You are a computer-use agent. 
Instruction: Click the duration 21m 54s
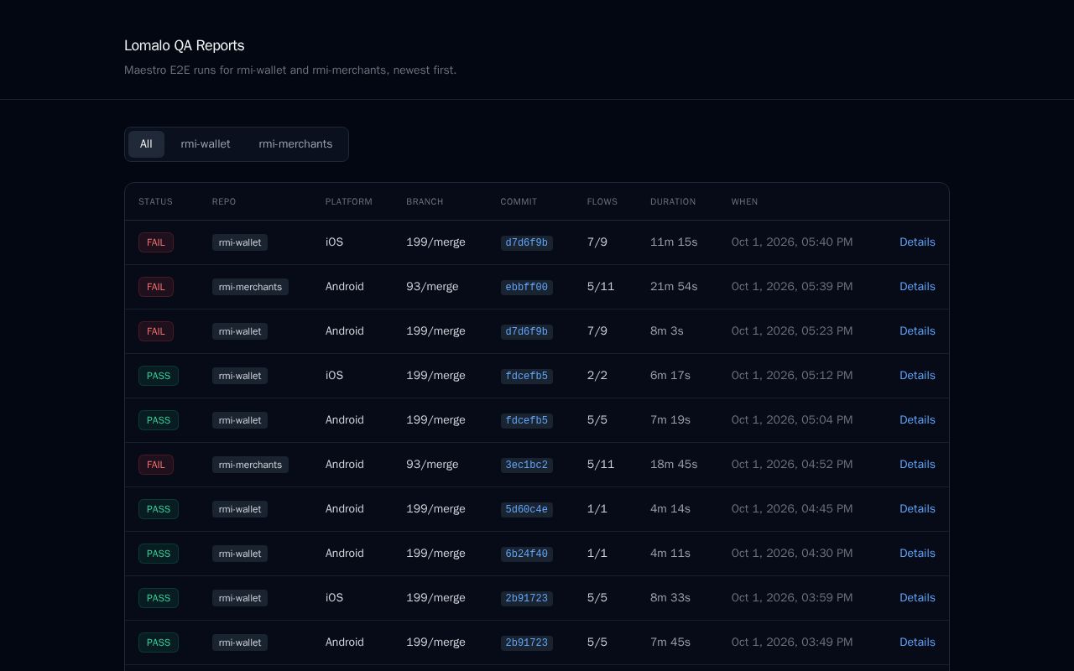click(674, 287)
